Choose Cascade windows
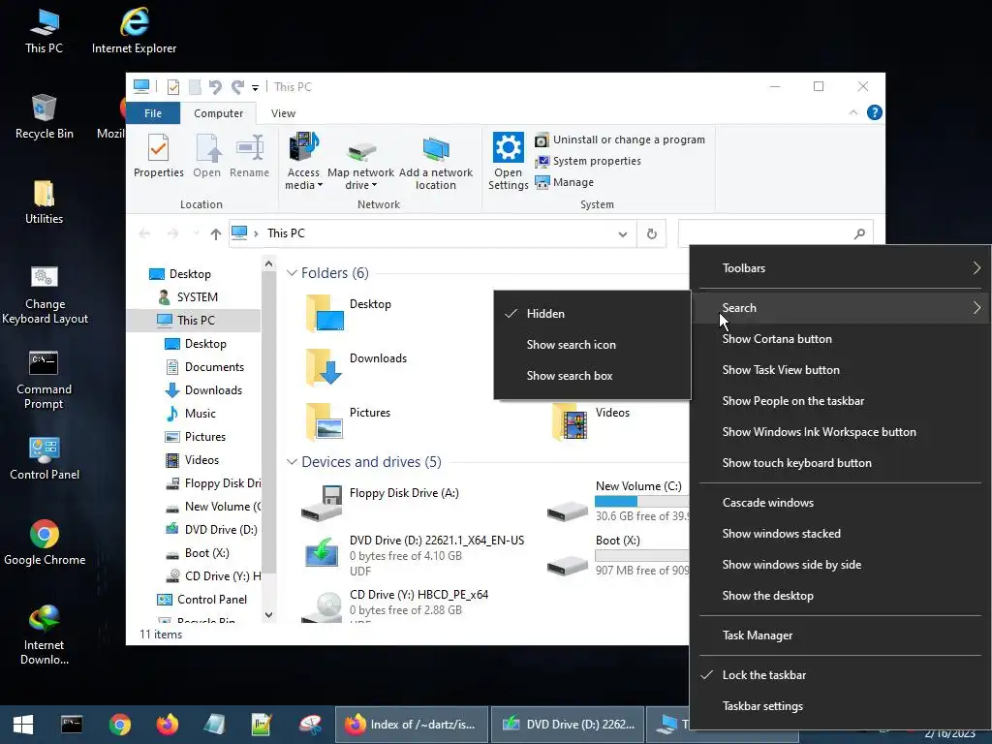This screenshot has height=744, width=992. pos(840,503)
